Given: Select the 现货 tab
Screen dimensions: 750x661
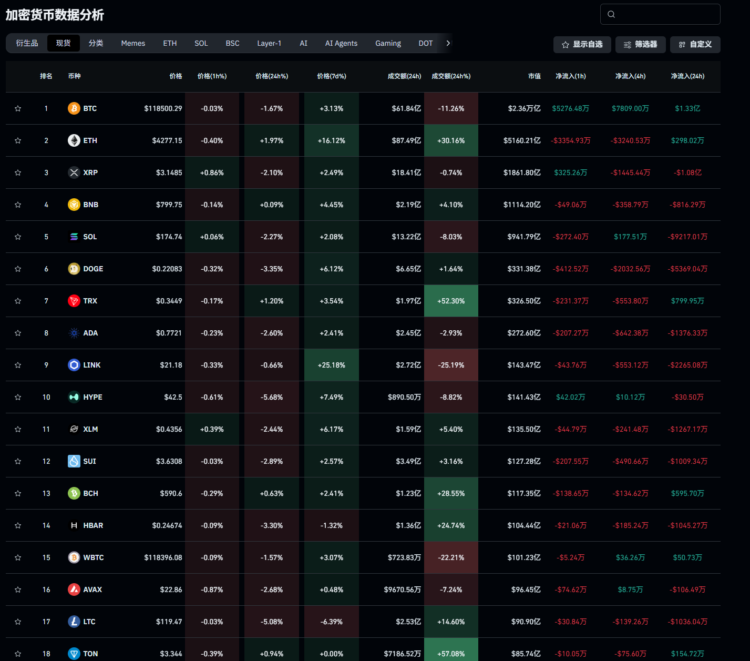Looking at the screenshot, I should pyautogui.click(x=64, y=43).
